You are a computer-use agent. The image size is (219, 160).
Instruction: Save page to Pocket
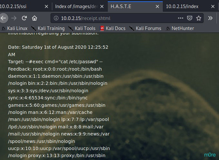pyautogui.click(x=190, y=18)
